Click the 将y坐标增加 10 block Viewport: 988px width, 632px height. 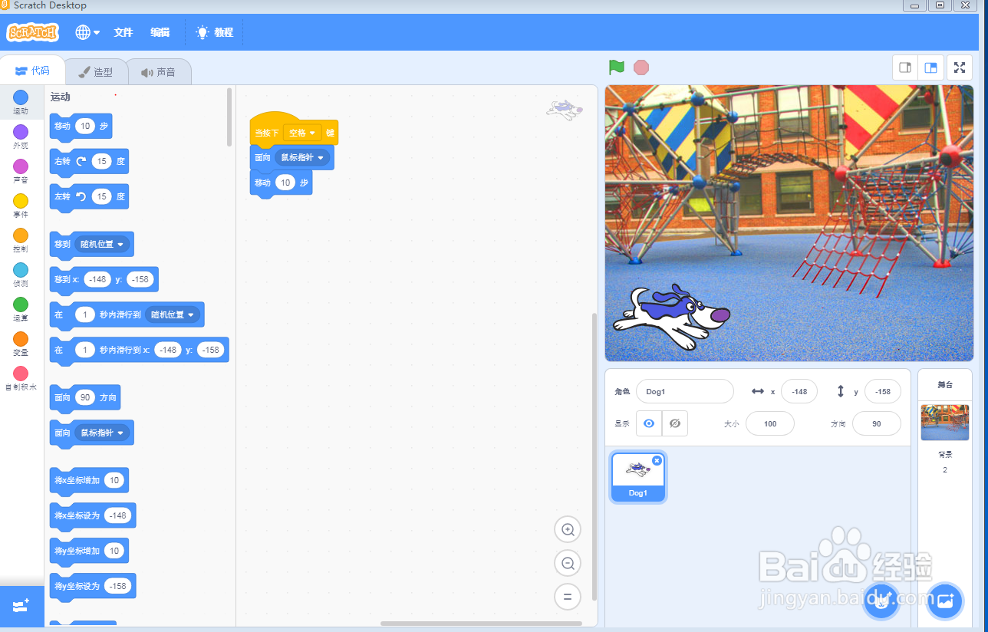click(x=89, y=551)
